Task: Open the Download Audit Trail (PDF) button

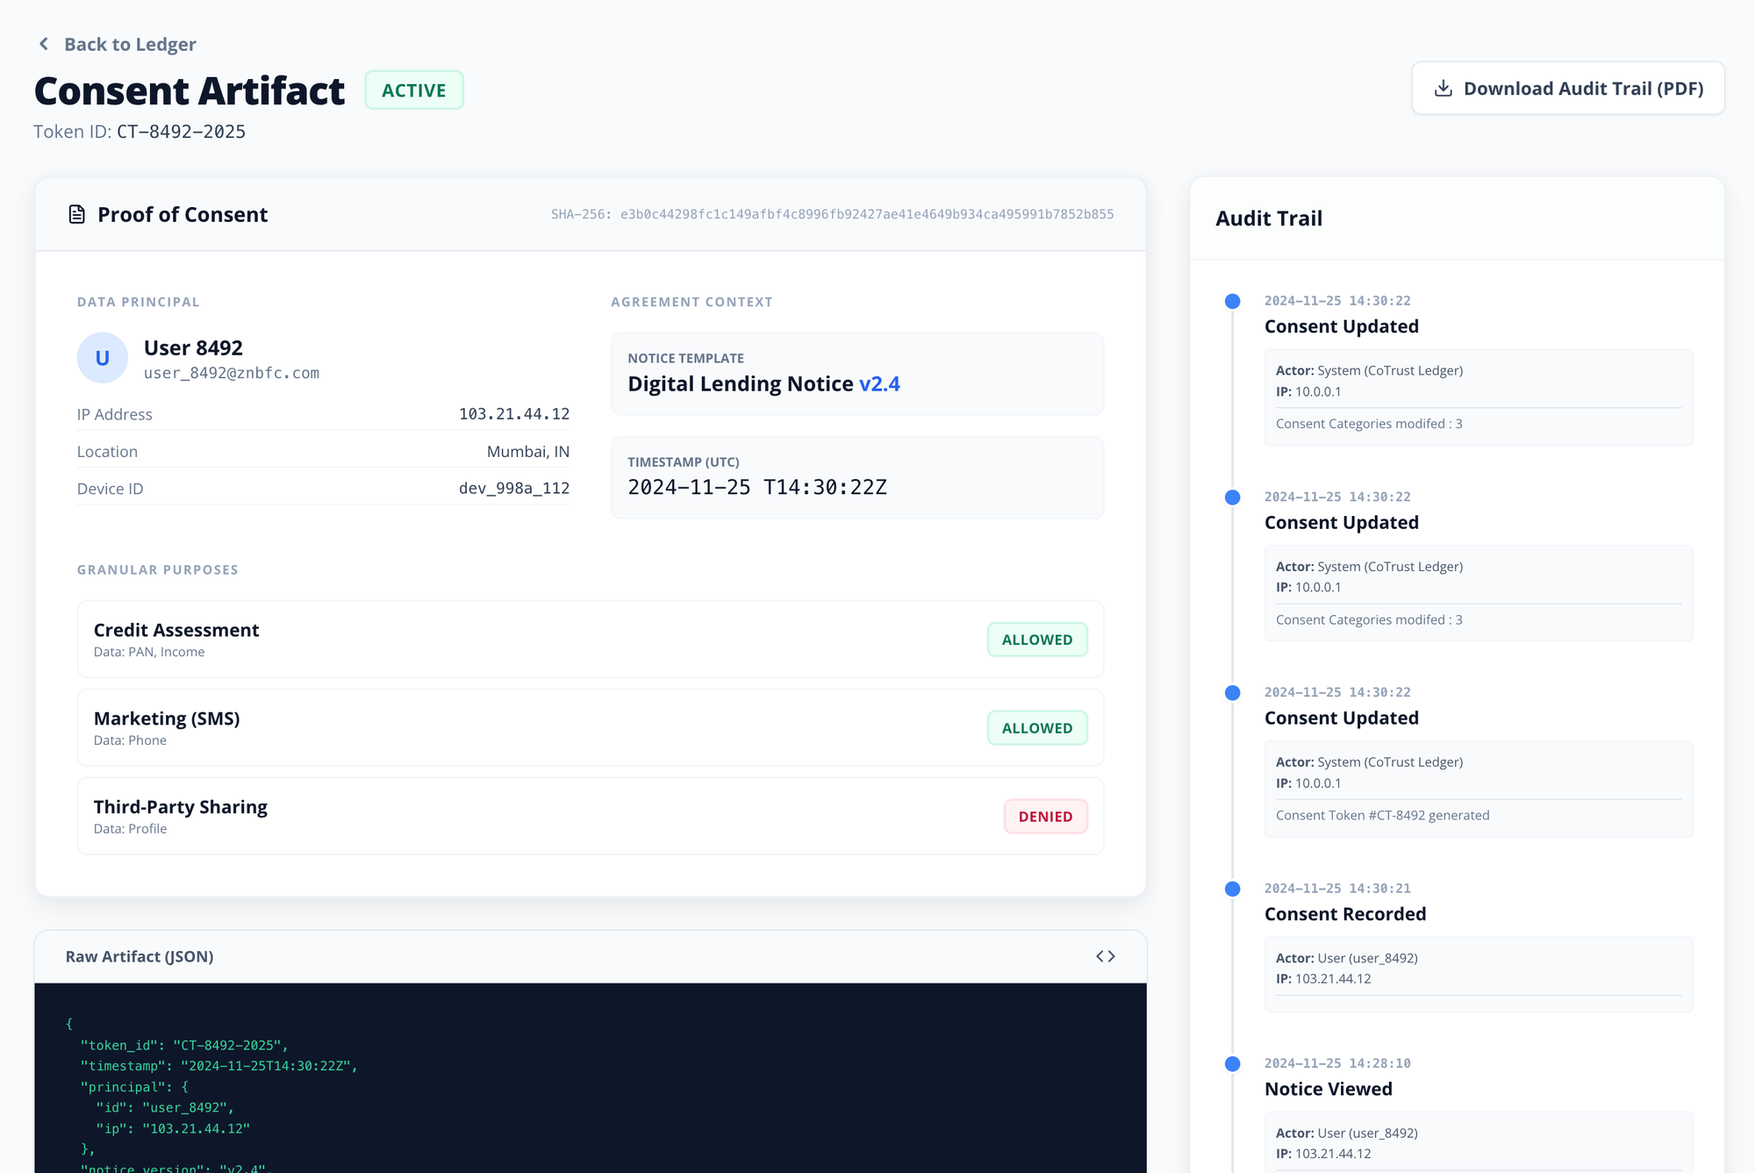Action: point(1567,89)
